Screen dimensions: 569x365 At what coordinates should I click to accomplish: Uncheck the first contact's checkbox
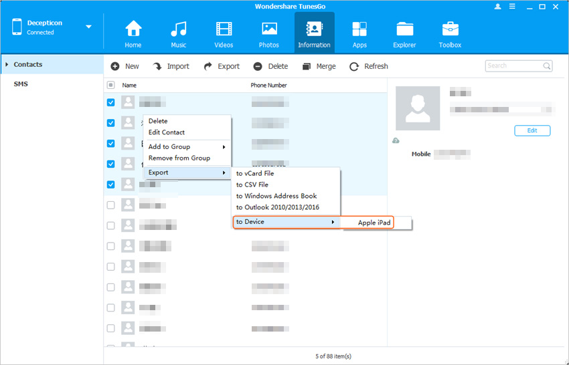111,103
